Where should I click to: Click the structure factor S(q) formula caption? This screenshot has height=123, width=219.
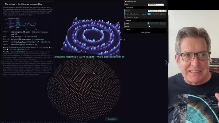point(89,57)
